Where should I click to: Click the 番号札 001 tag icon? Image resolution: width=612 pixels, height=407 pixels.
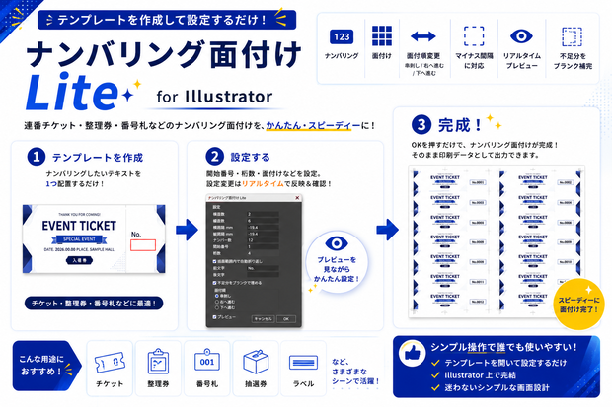point(207,361)
